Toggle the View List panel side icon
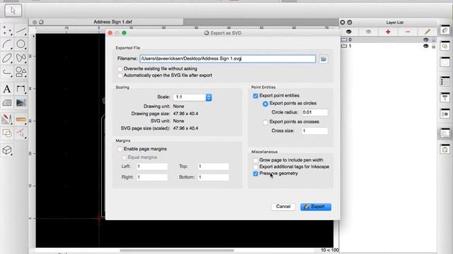 445,62
